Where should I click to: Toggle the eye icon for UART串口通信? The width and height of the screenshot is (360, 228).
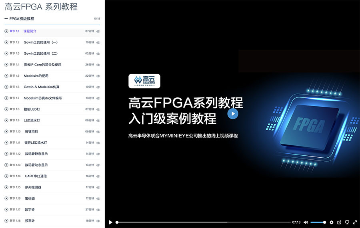98,176
